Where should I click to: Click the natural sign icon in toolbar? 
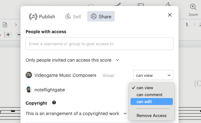tap(187, 24)
